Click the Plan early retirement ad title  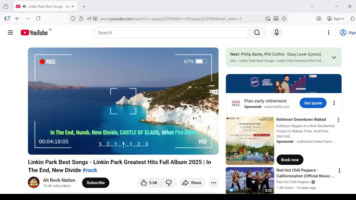265,101
